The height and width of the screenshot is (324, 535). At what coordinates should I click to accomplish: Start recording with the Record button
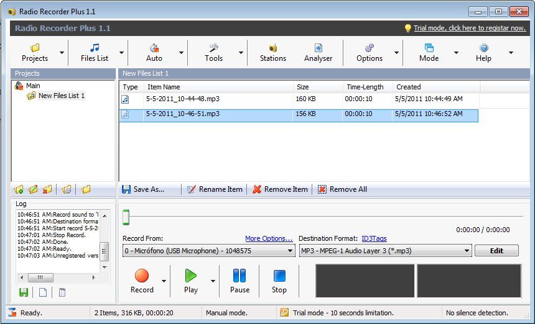tap(142, 281)
